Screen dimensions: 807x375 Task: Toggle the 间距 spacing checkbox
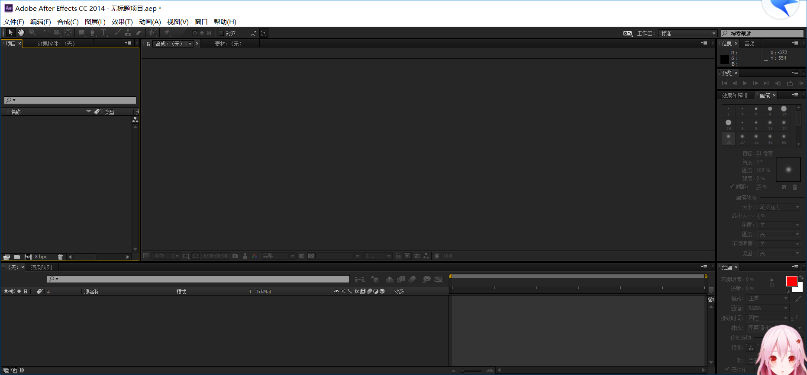tap(732, 187)
